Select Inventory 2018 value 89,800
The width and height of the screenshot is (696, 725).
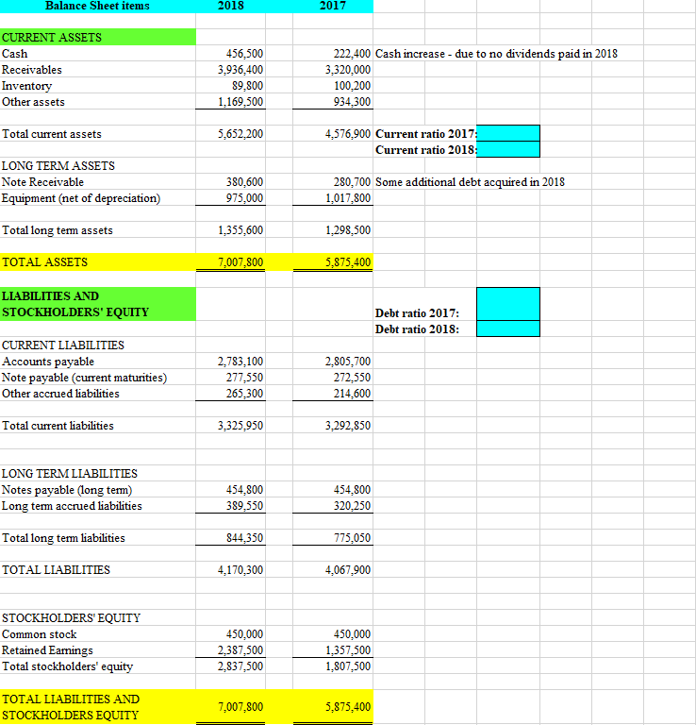[247, 86]
